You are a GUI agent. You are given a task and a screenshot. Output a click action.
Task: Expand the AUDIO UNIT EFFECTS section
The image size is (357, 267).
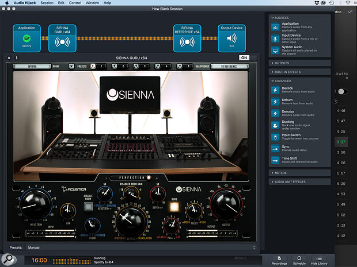point(299,181)
